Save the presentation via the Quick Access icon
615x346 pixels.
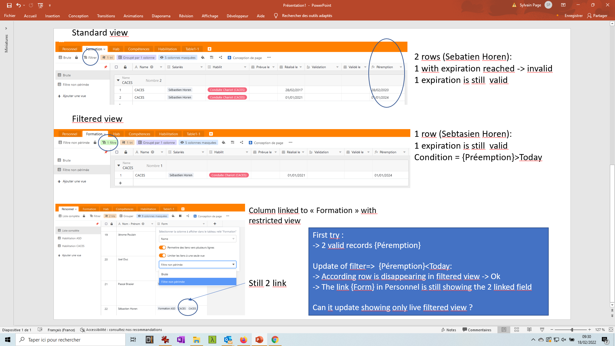(9, 5)
